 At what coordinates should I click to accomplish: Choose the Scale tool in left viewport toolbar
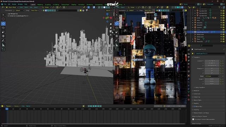pos(3,32)
